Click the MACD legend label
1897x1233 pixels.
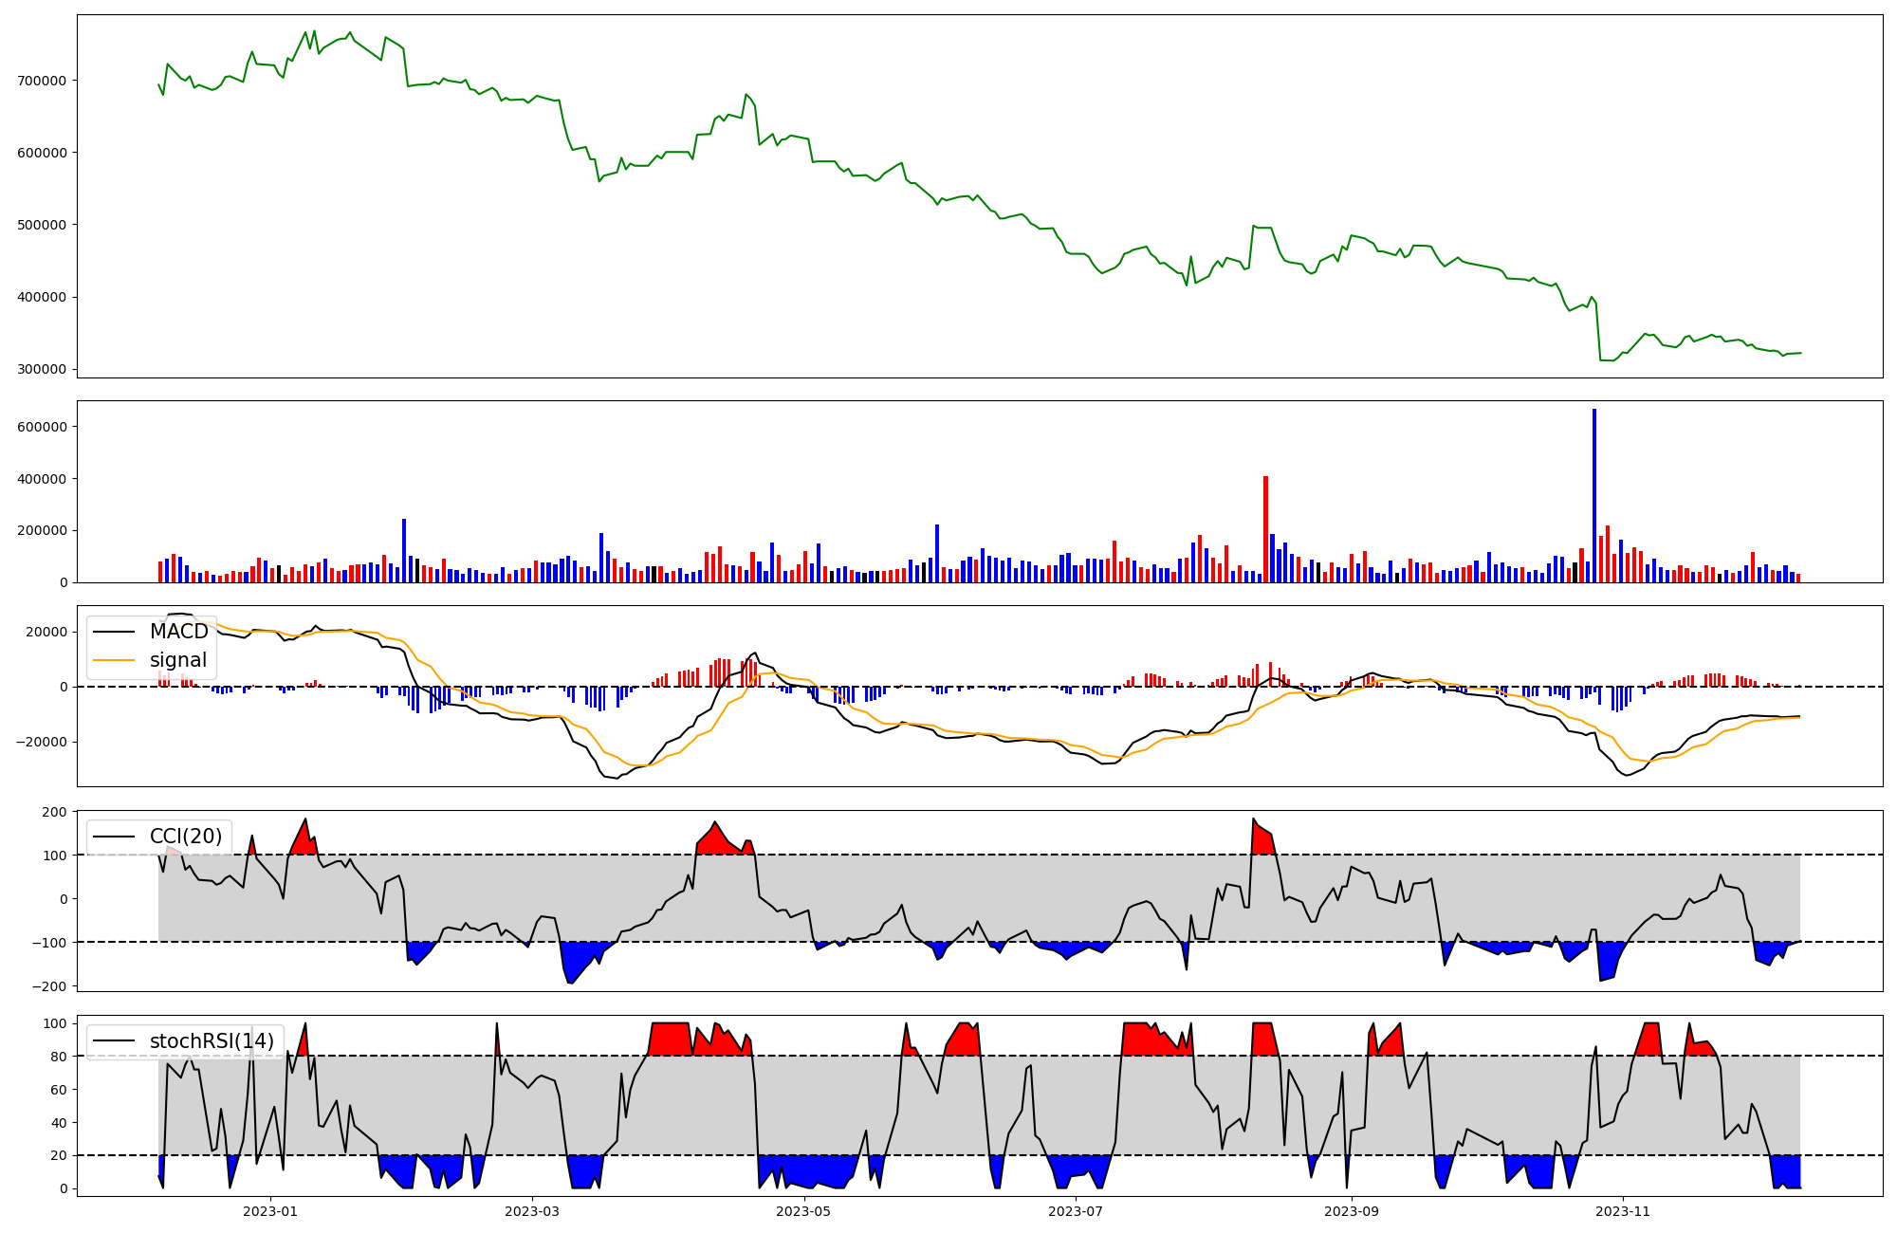click(178, 632)
